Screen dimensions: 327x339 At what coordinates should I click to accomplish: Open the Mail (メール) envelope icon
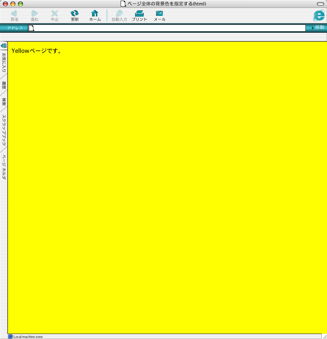(159, 14)
